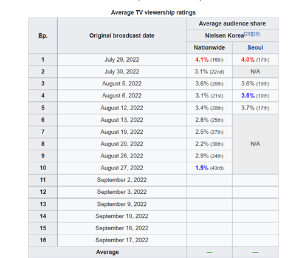299x258 pixels.
Task: Open citation reference [29]
Action: pyautogui.click(x=256, y=34)
